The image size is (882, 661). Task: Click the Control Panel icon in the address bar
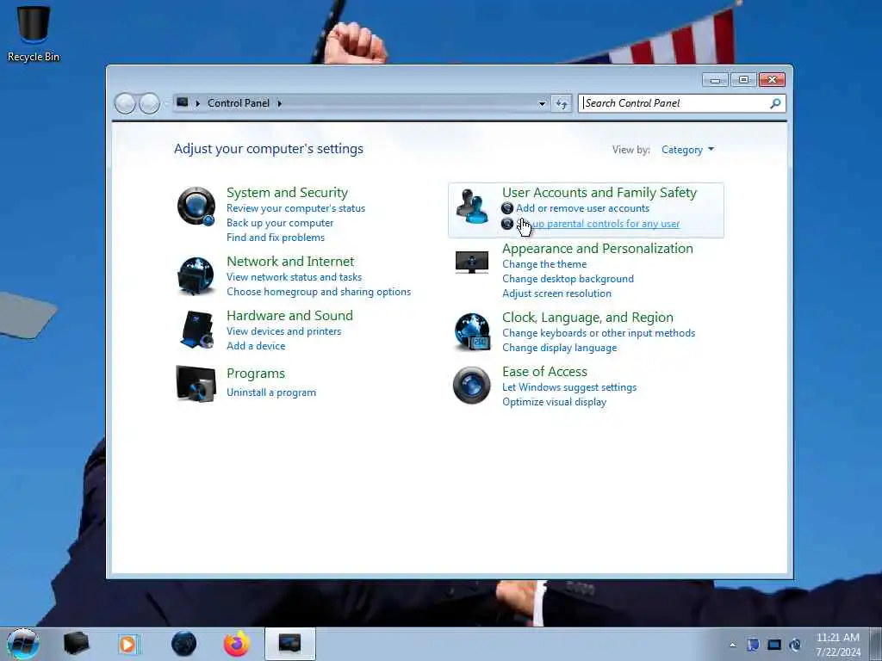tap(183, 102)
